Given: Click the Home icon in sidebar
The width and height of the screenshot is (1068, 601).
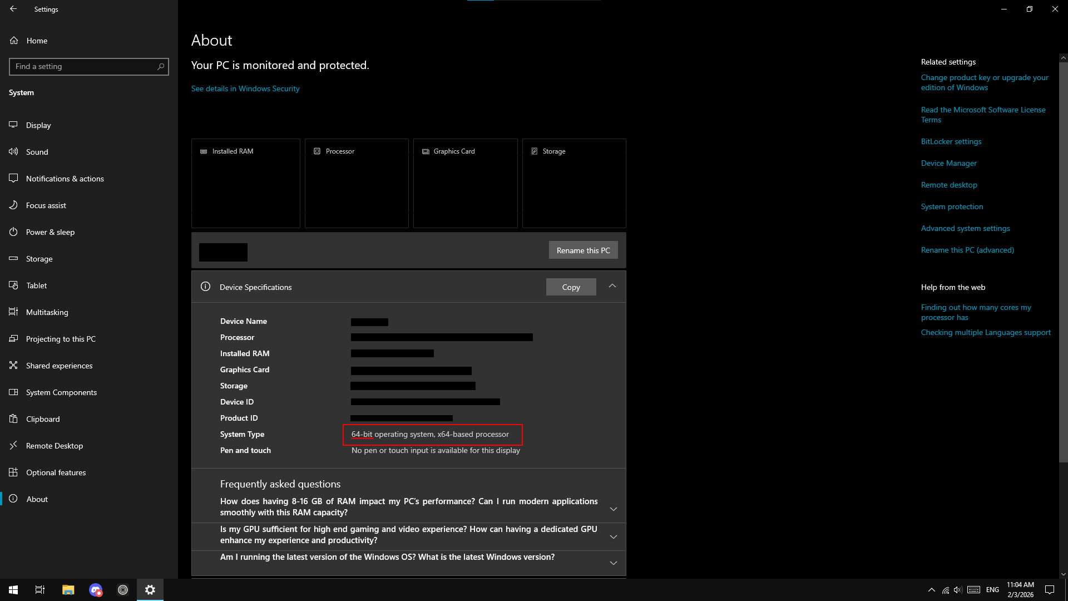Looking at the screenshot, I should point(14,41).
